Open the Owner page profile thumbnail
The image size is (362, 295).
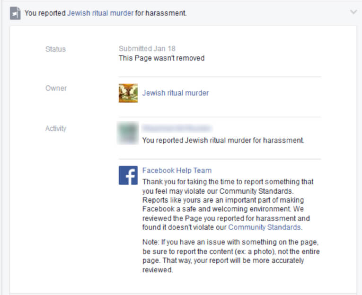(128, 93)
